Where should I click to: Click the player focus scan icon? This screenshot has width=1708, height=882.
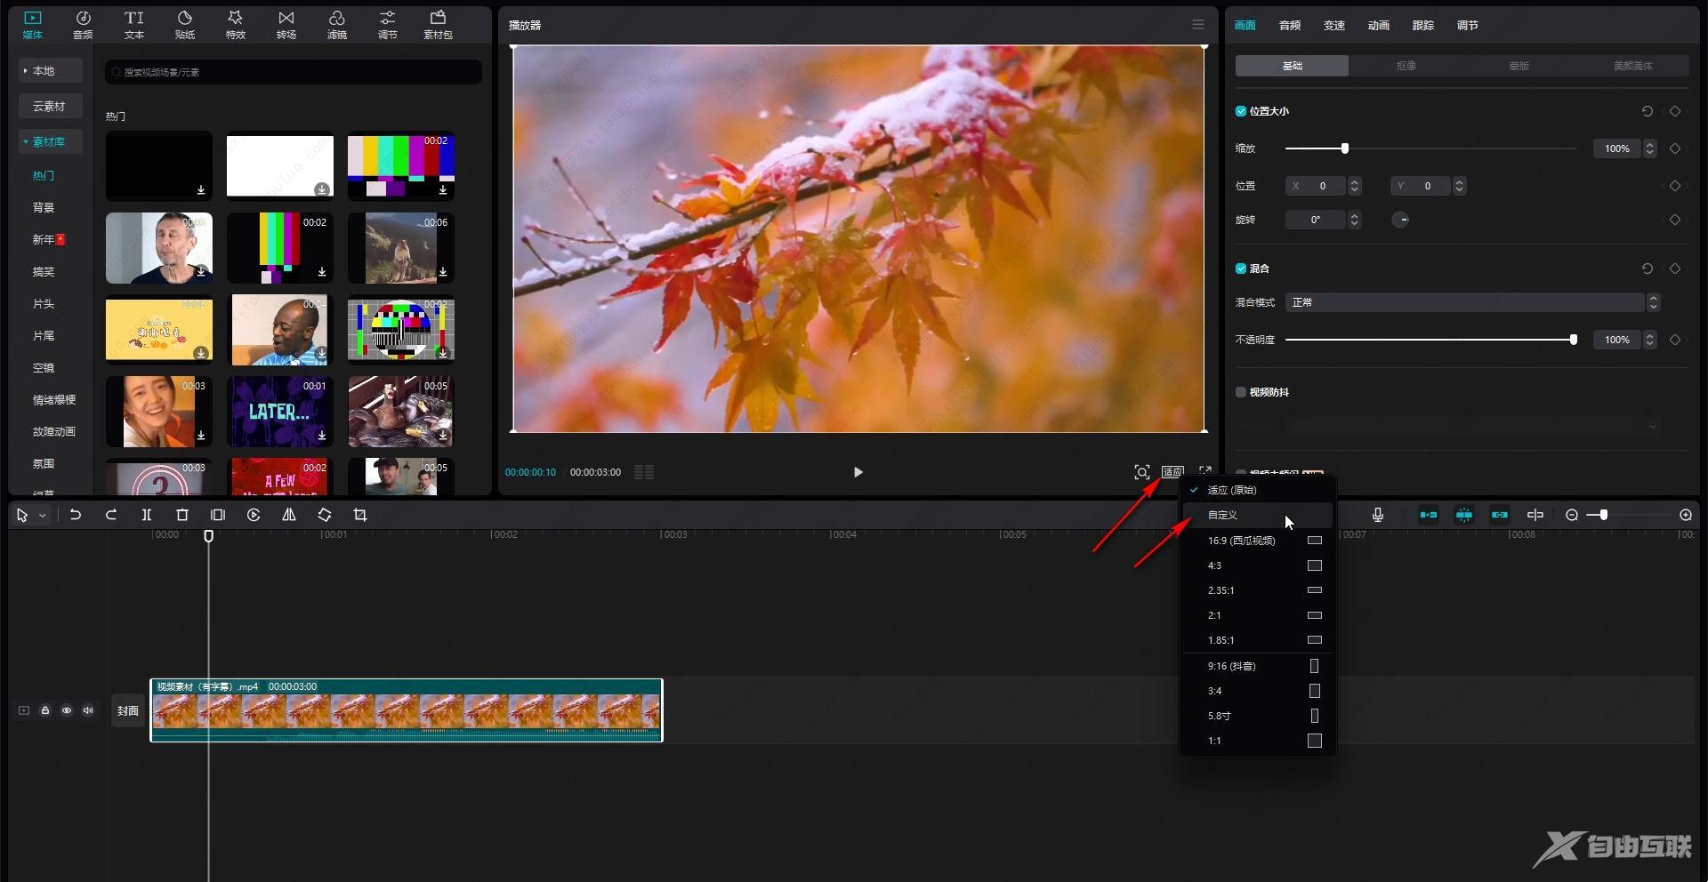1142,472
